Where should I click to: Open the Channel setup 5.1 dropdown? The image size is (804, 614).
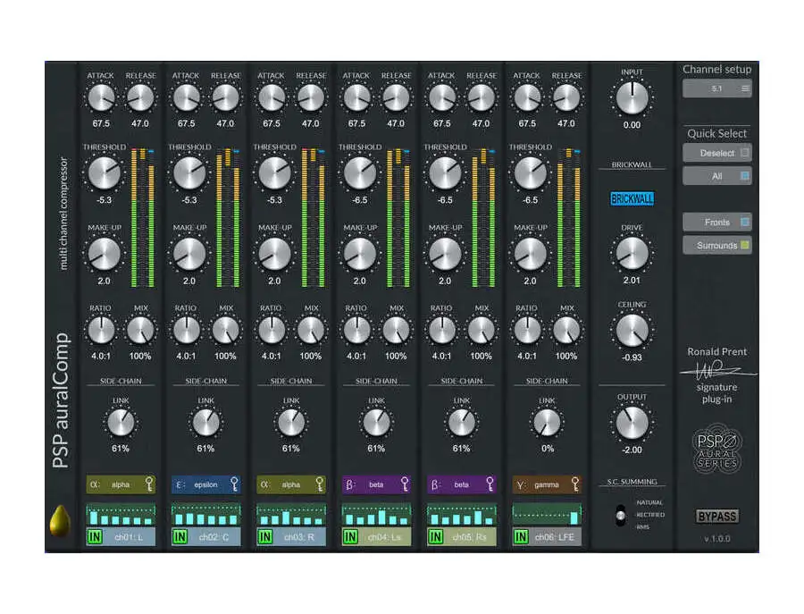tap(717, 88)
